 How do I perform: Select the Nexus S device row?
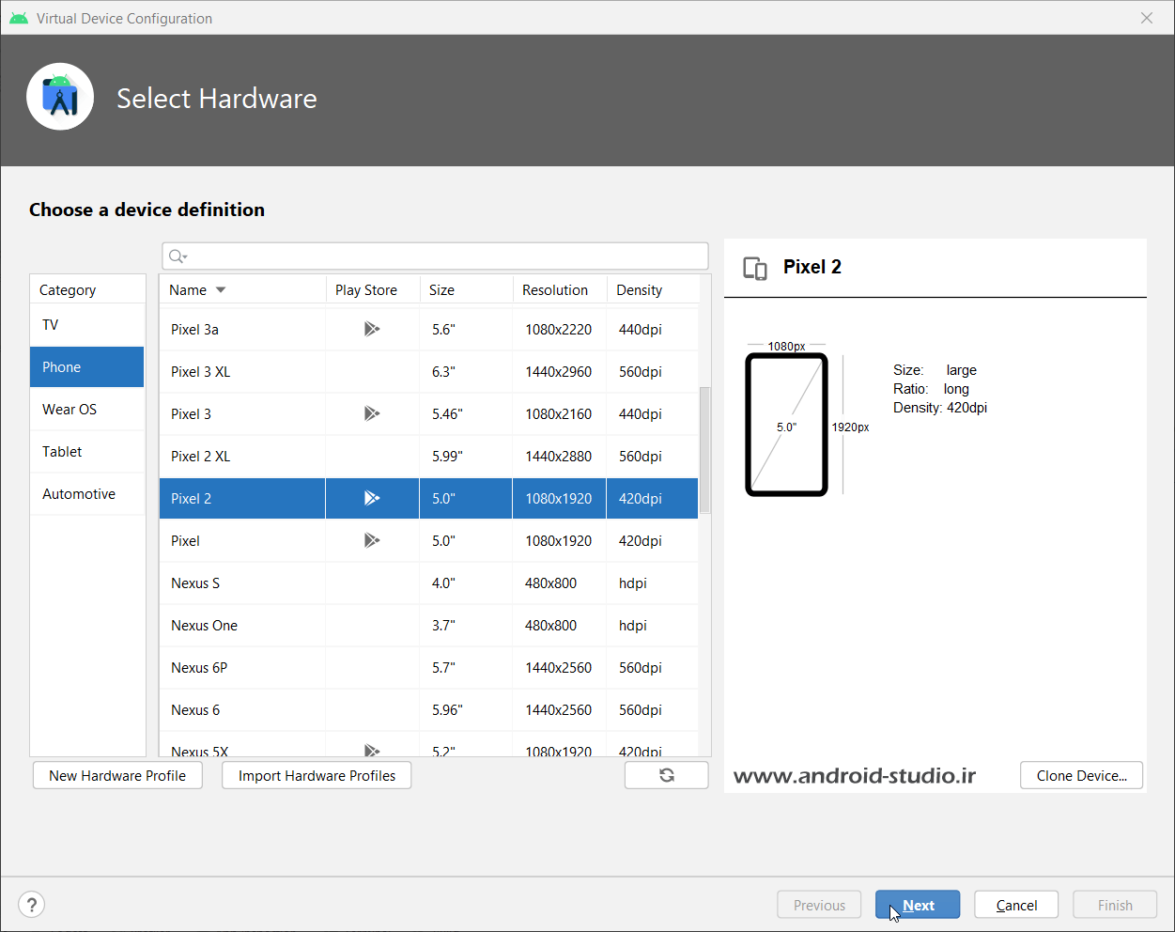[429, 582]
